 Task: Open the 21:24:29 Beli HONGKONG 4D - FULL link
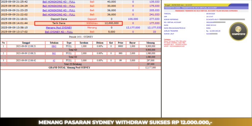(59, 6)
